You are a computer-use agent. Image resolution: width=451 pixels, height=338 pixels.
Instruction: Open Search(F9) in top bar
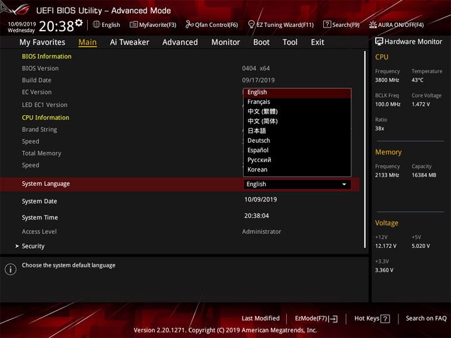tap(341, 24)
